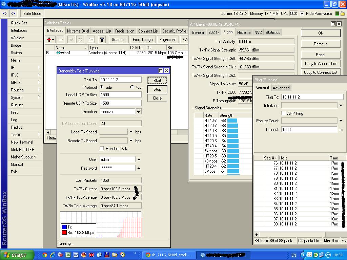Click the red plus add interface icon
This screenshot has height=260, width=347.
[x=49, y=40]
